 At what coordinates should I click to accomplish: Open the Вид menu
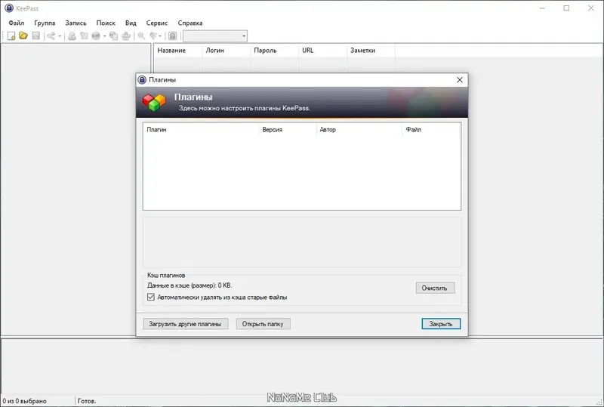point(131,23)
